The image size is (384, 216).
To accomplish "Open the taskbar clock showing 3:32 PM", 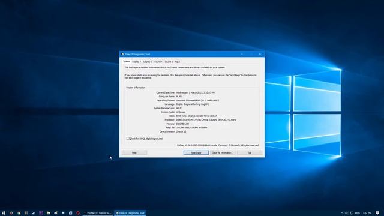I will click(367, 213).
